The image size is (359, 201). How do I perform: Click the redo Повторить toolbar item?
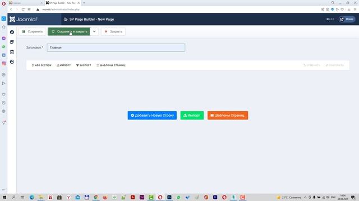pyautogui.click(x=334, y=65)
